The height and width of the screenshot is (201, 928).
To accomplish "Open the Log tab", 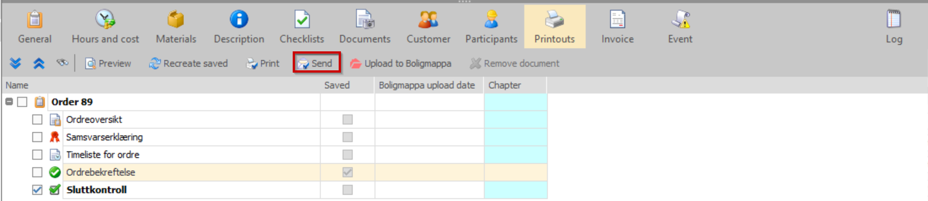I will click(894, 27).
